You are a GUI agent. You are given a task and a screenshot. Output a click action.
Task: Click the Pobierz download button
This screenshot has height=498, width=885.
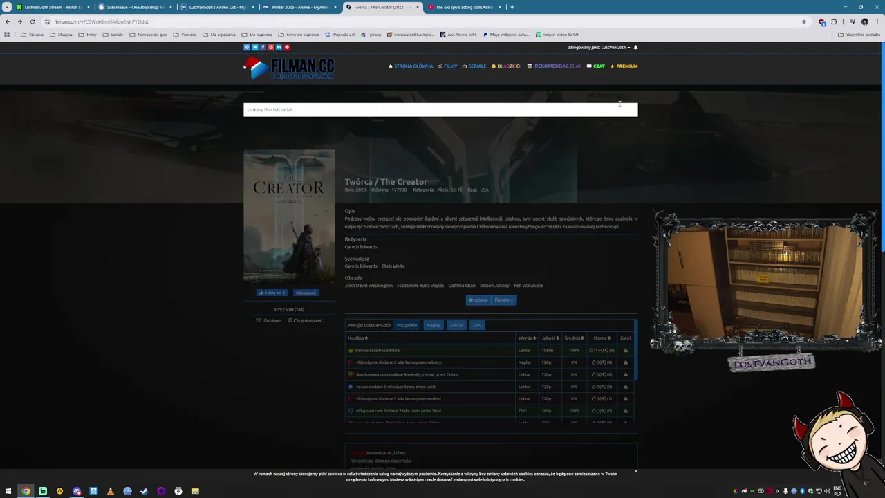pyautogui.click(x=504, y=300)
